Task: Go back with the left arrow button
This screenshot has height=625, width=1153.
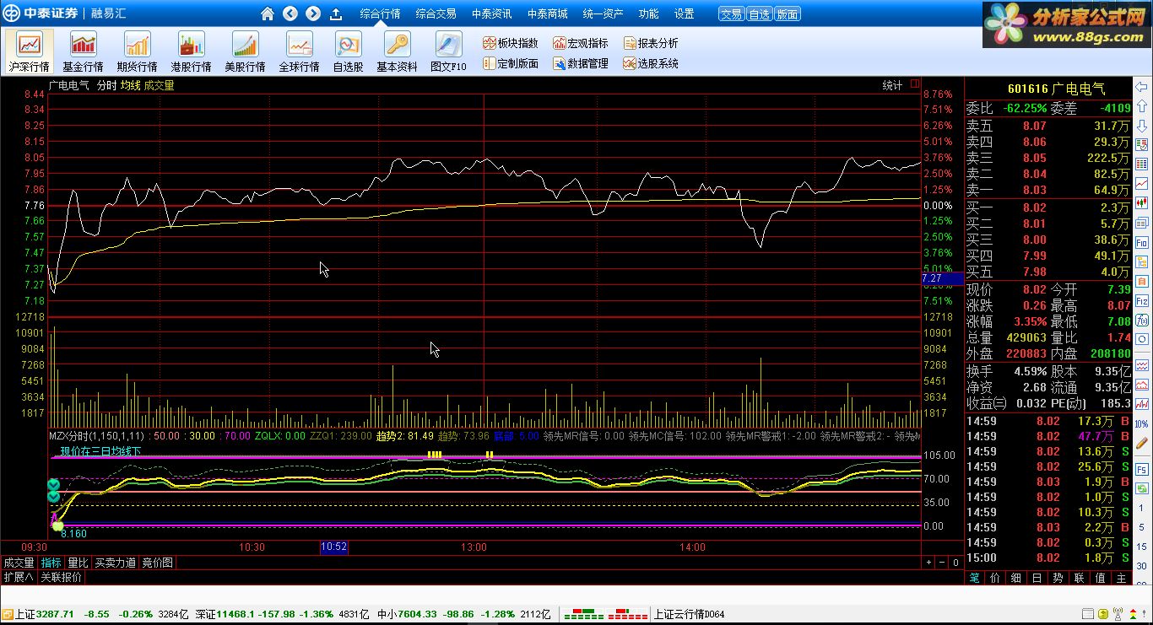Action: (290, 13)
